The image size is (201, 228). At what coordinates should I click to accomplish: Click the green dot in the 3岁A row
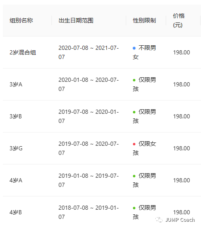tap(134, 80)
